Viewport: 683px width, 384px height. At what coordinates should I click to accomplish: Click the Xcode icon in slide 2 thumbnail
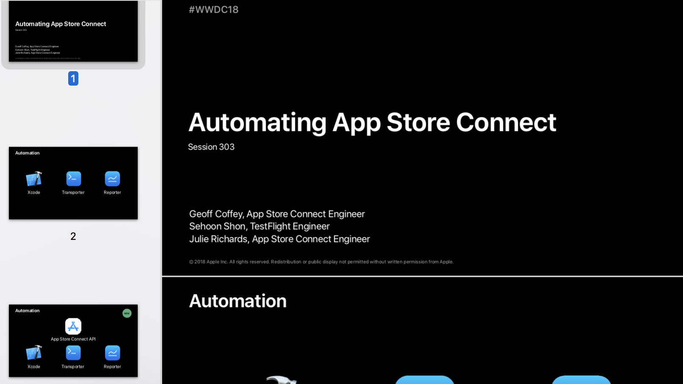click(x=34, y=179)
